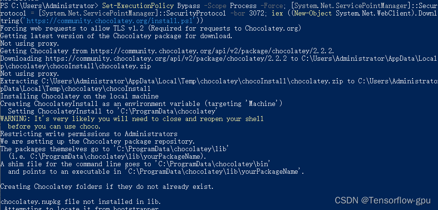Click the 'A shim file for the command line' line
The image size is (438, 210).
coord(135,164)
